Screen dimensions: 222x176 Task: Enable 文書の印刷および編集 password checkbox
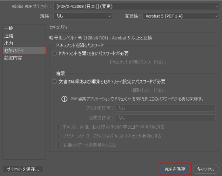coord(54,81)
